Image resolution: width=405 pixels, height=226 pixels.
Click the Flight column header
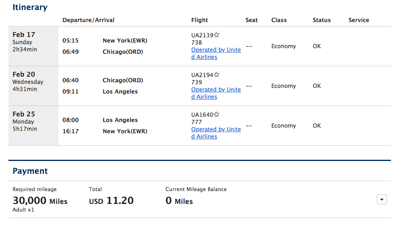pyautogui.click(x=200, y=20)
